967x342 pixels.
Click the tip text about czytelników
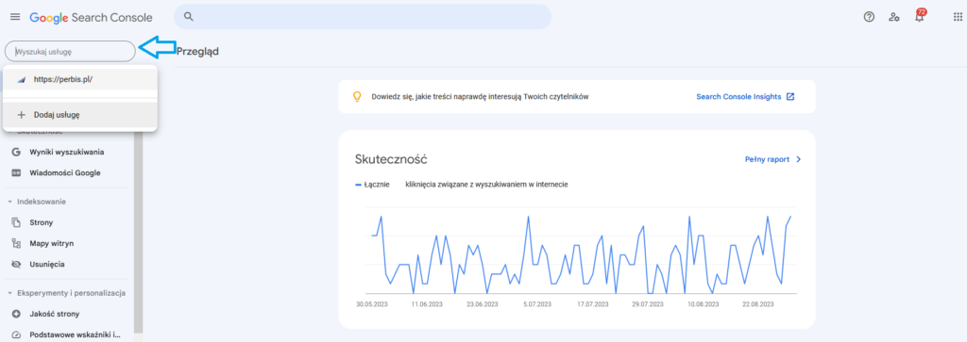[x=480, y=97]
